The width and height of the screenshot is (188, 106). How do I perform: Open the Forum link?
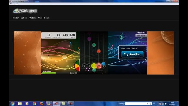pos(47,18)
